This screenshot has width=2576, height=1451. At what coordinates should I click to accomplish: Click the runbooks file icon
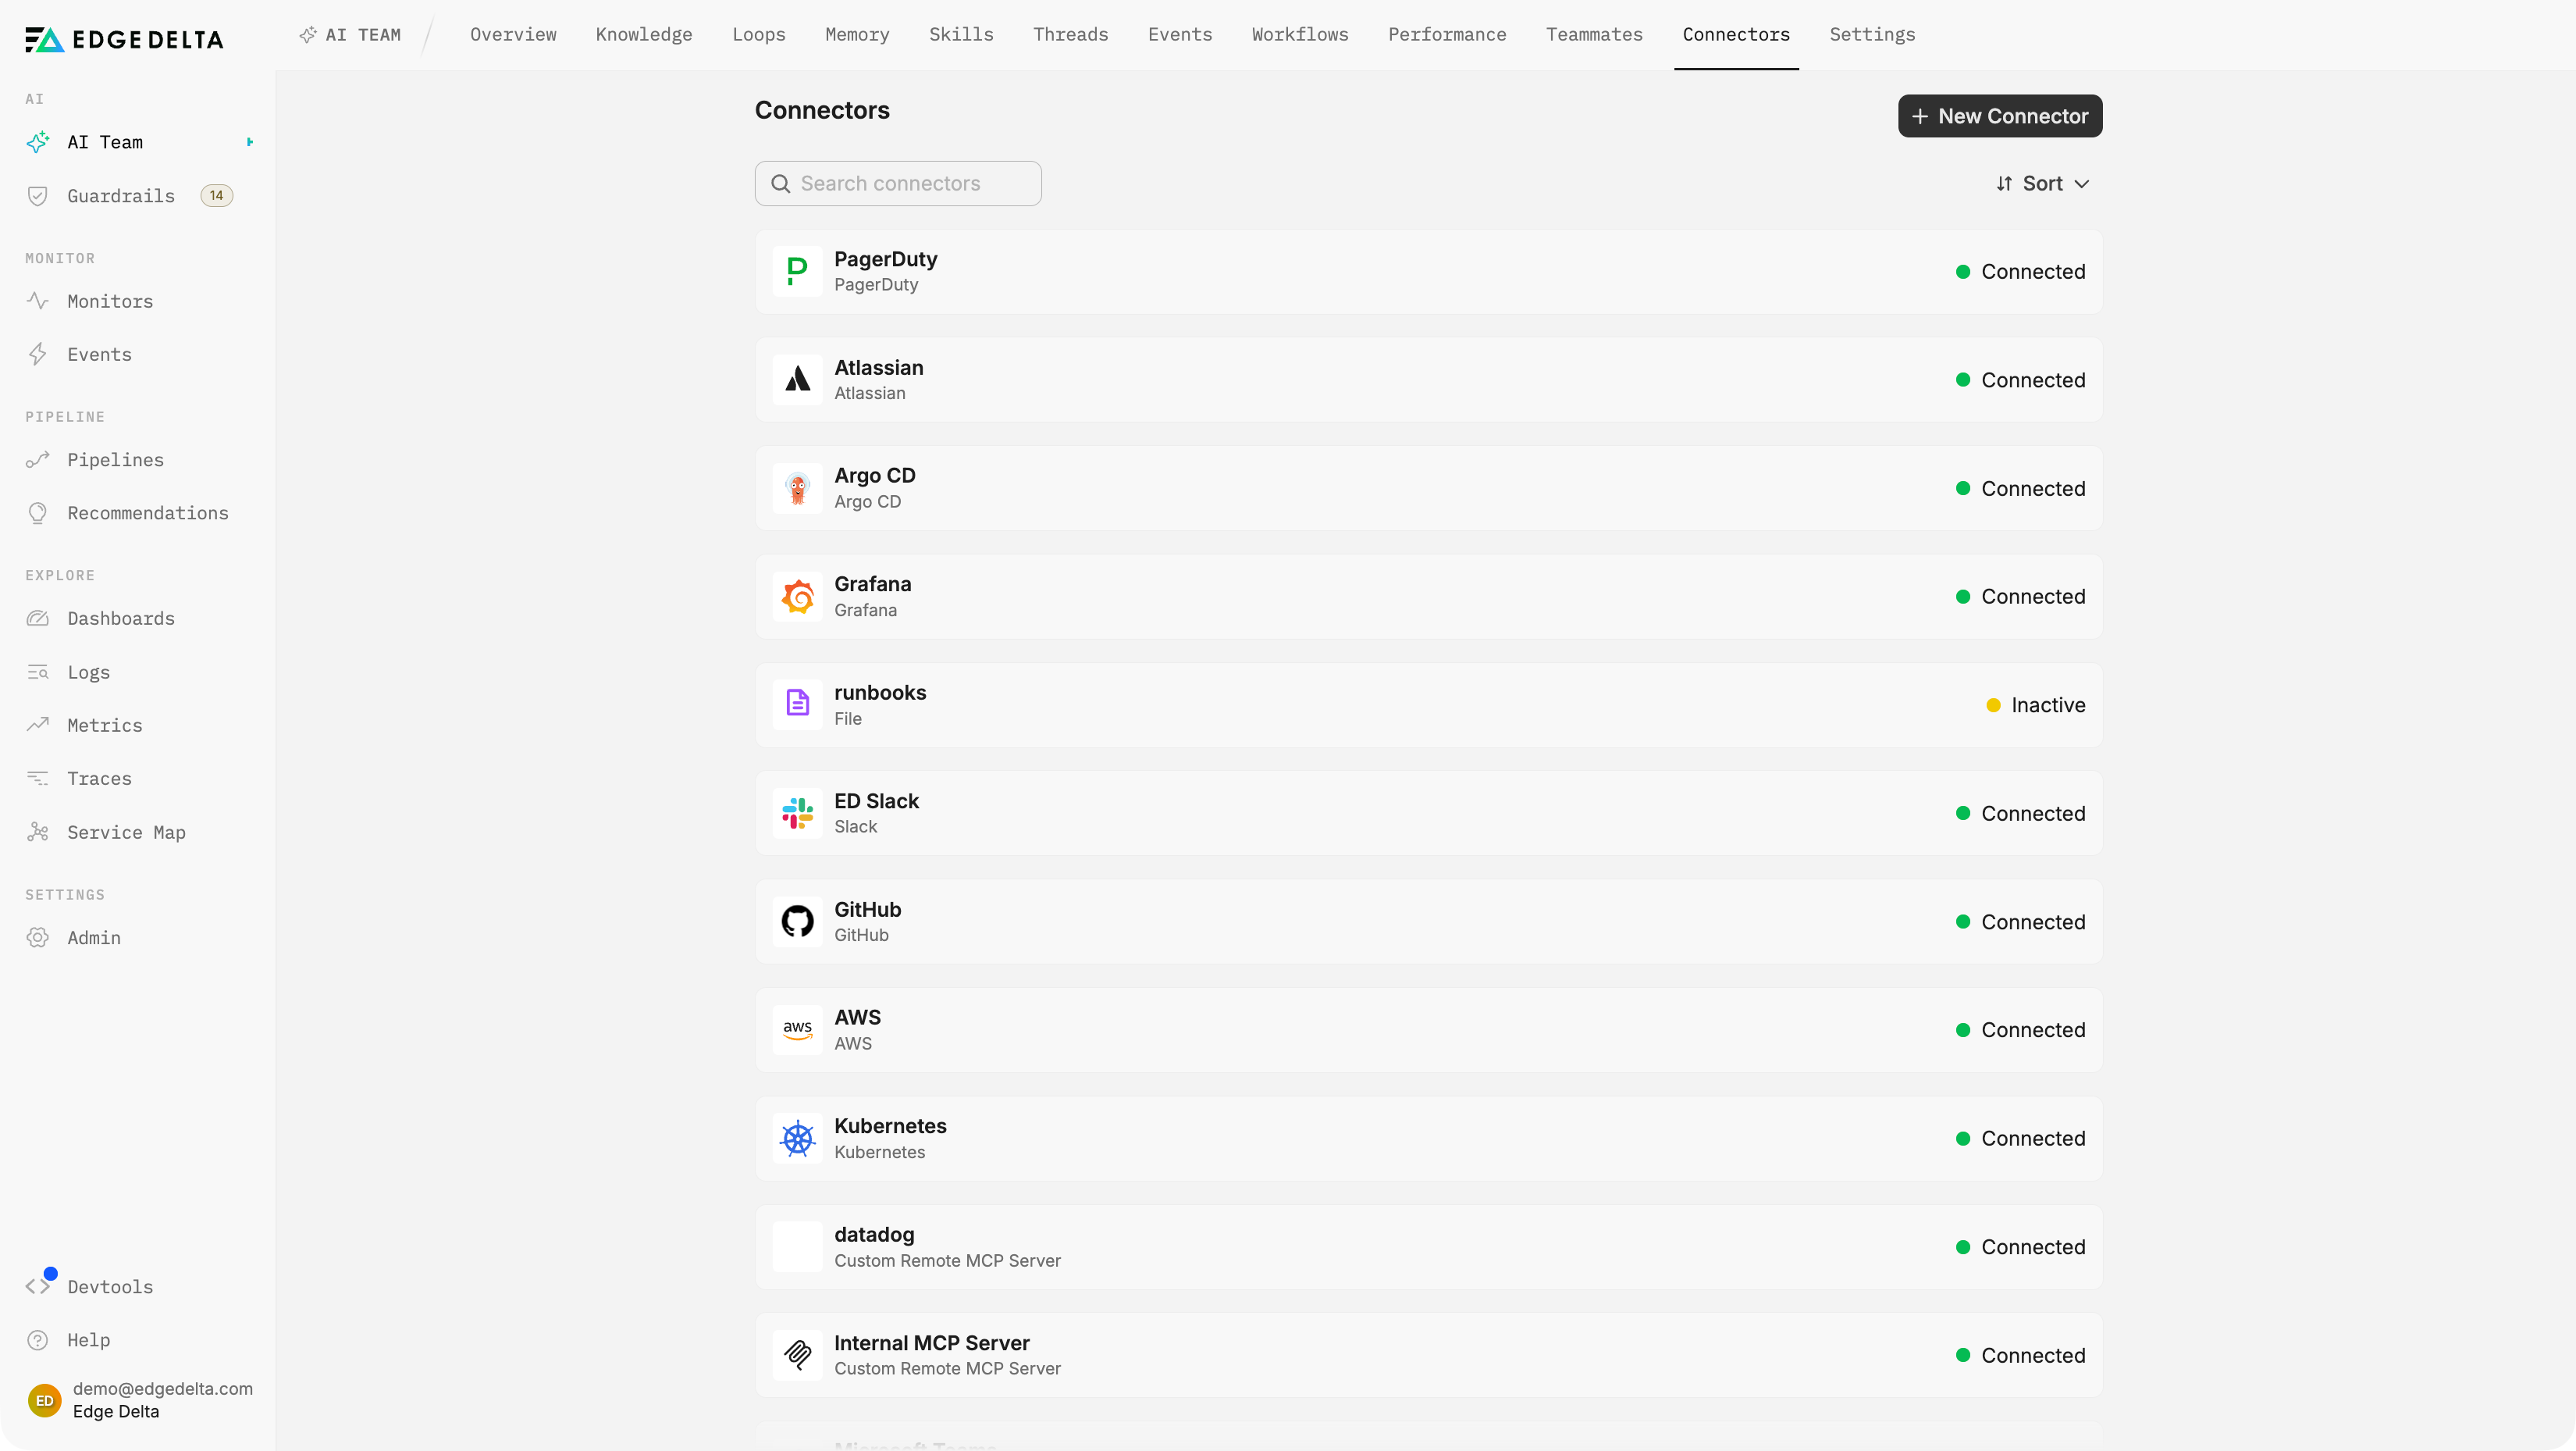[x=797, y=704]
